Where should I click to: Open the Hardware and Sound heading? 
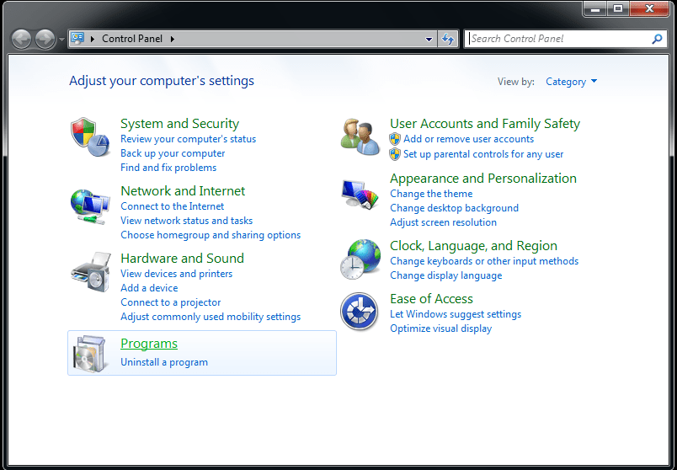tap(182, 259)
